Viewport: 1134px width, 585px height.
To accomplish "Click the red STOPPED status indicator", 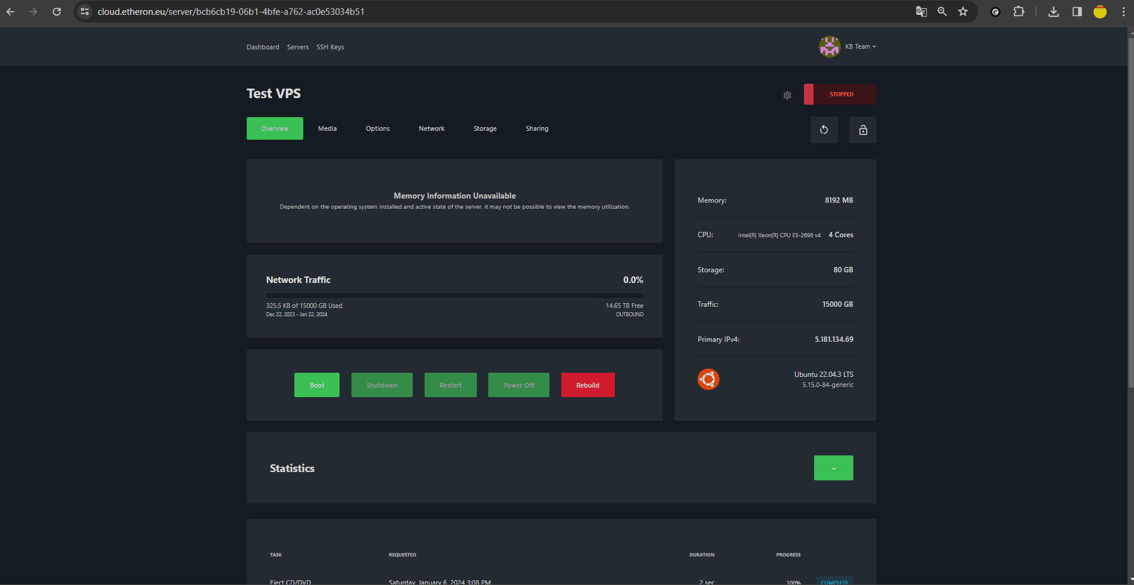I will point(840,95).
